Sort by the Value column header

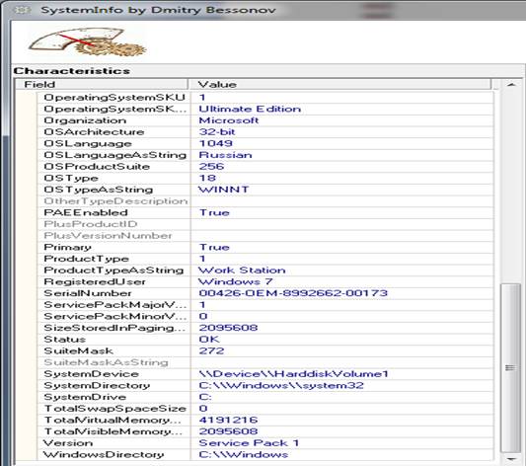pyautogui.click(x=339, y=84)
